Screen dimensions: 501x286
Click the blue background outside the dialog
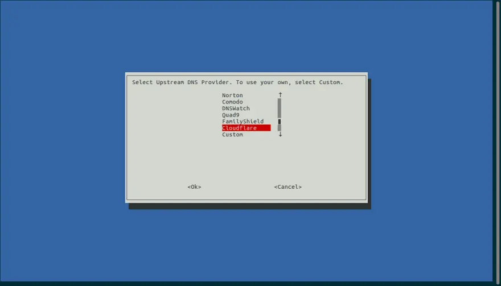[63, 142]
